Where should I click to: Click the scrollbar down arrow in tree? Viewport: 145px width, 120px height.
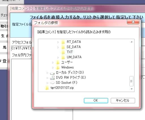click(x=132, y=89)
